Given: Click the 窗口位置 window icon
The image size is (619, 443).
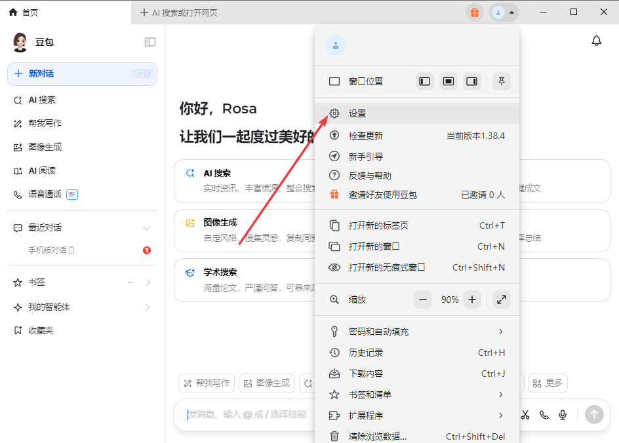Looking at the screenshot, I should [334, 82].
